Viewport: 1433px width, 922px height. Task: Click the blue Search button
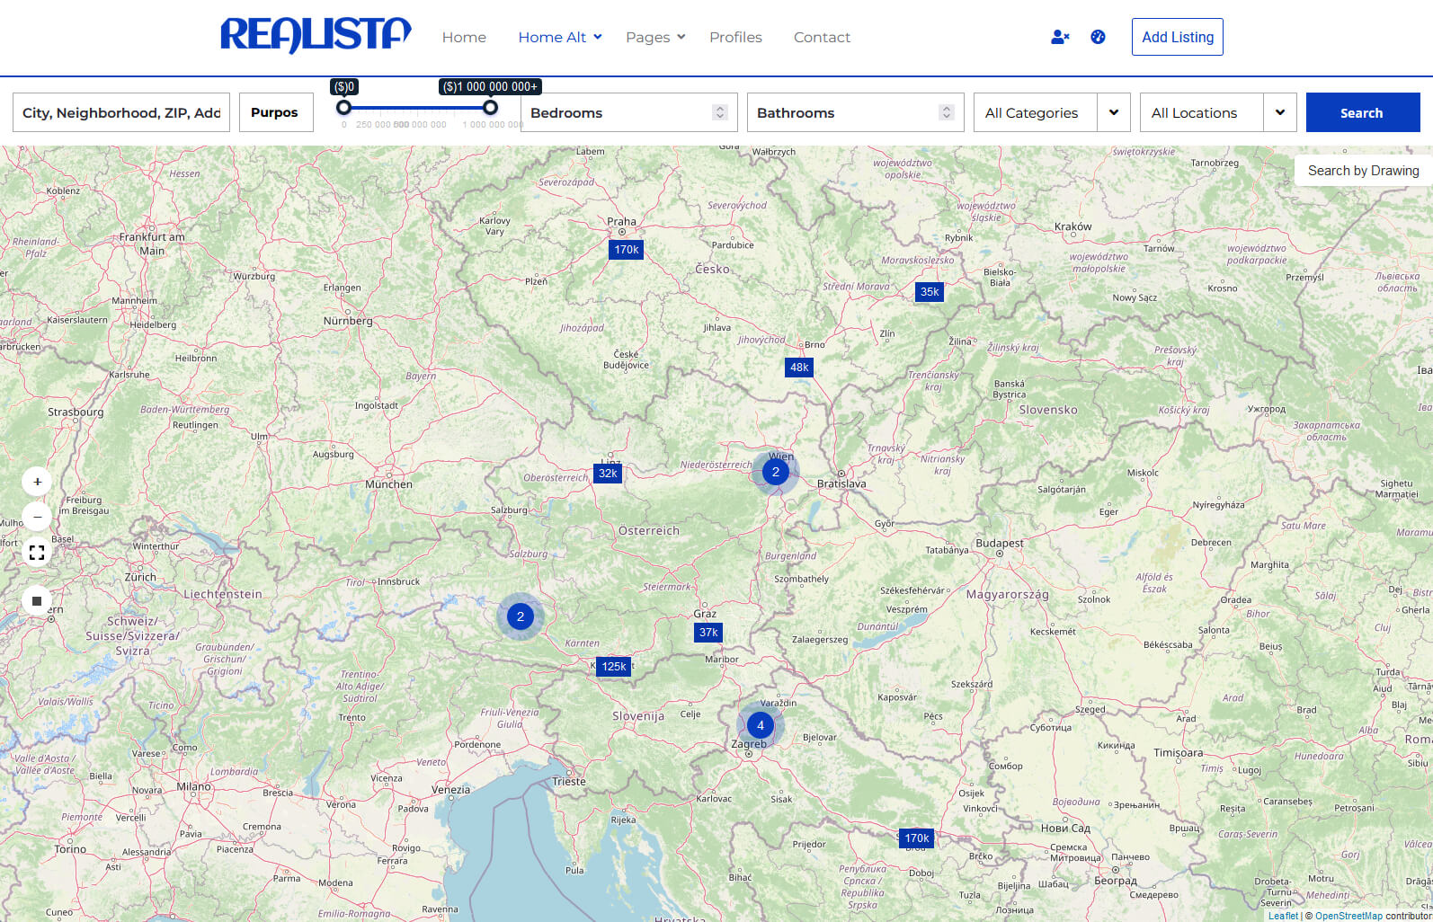[1363, 112]
